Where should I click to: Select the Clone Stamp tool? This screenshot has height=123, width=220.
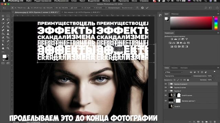[x=8, y=34]
